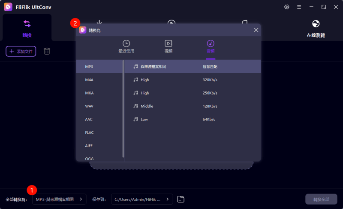Switch to the 視頻 tab
The height and width of the screenshot is (209, 343).
point(168,46)
